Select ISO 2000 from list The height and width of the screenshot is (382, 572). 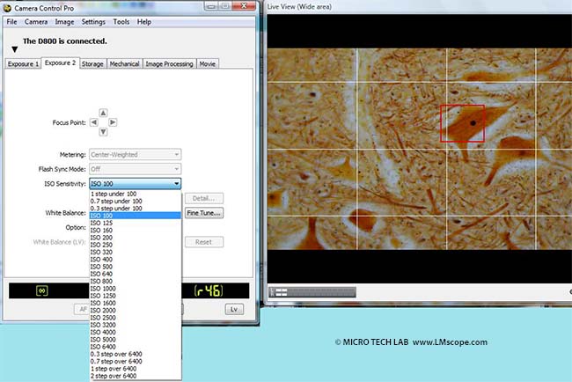[136, 311]
